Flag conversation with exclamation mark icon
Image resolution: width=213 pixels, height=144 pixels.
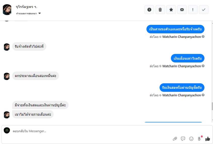point(193,10)
